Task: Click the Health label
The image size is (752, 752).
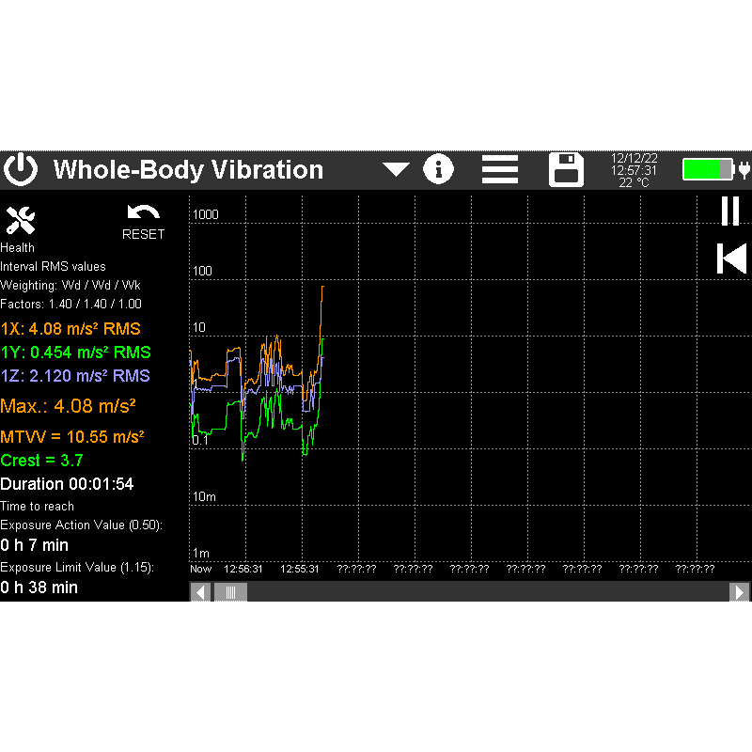Action: 17,248
